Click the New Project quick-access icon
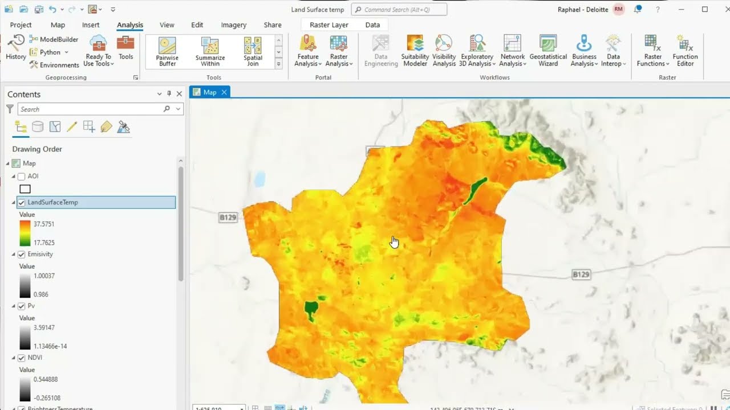This screenshot has width=730, height=410. pos(9,9)
